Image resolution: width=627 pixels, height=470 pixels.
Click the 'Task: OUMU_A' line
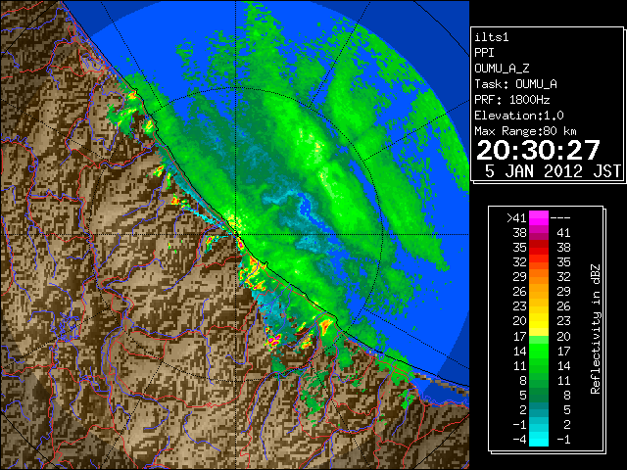(x=516, y=84)
